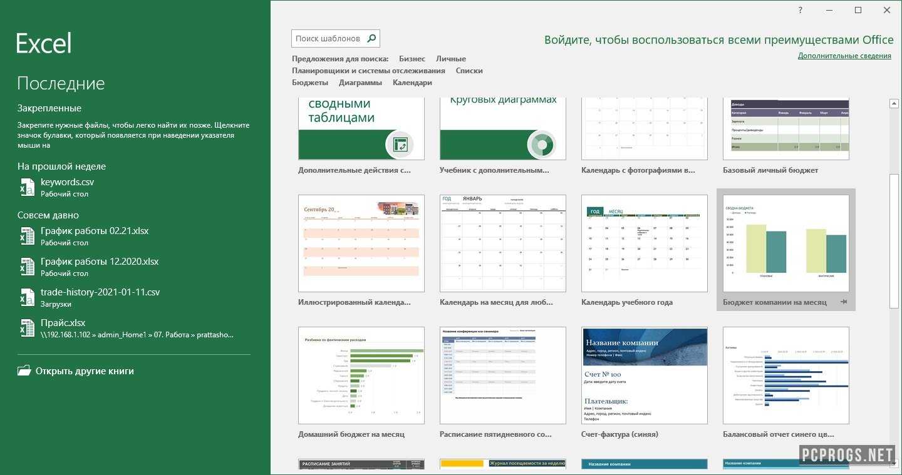Image resolution: width=902 pixels, height=475 pixels.
Task: Open the сводными таблицами tutorial template thumbnail
Action: tap(361, 128)
